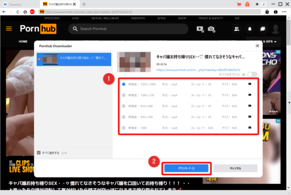Open the TRUST & SAFETY menu link
The width and height of the screenshot is (291, 195).
point(210,18)
